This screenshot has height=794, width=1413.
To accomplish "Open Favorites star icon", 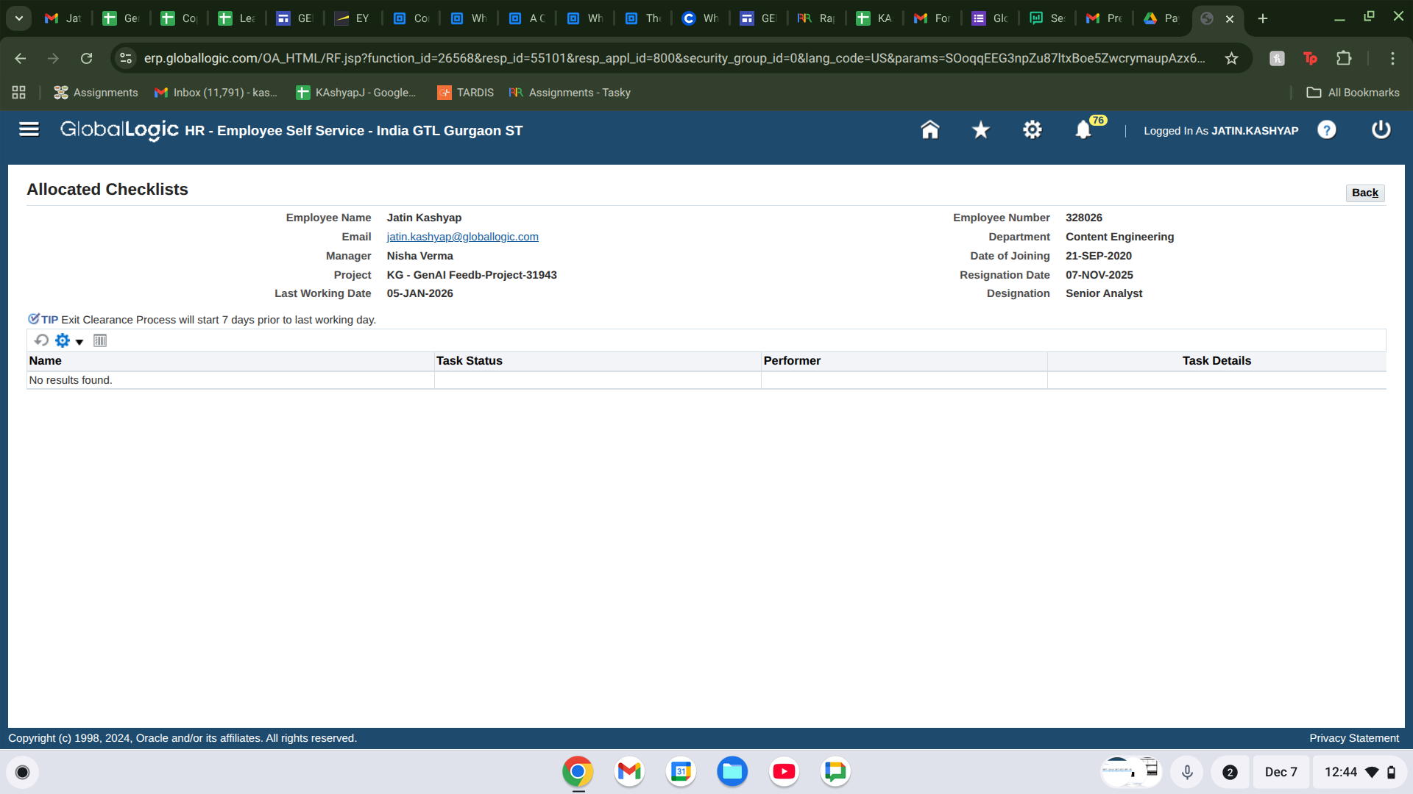I will point(980,130).
